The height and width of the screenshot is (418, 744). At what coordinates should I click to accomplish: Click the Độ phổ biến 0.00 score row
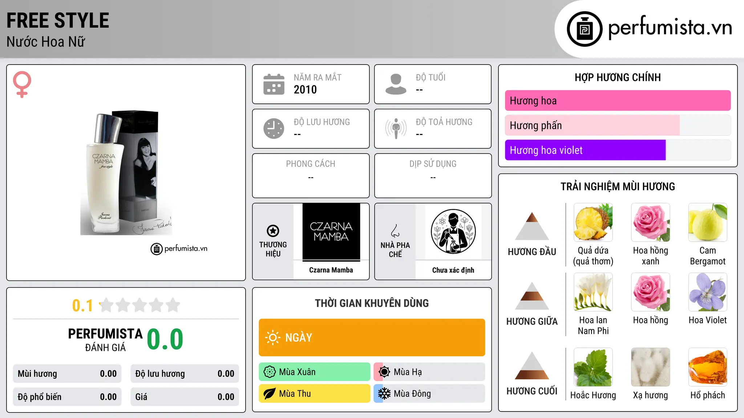coord(67,397)
